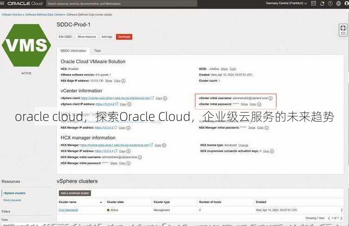349x226 pixels.
Task: Click Add a workload cluster button
Action: point(75,193)
